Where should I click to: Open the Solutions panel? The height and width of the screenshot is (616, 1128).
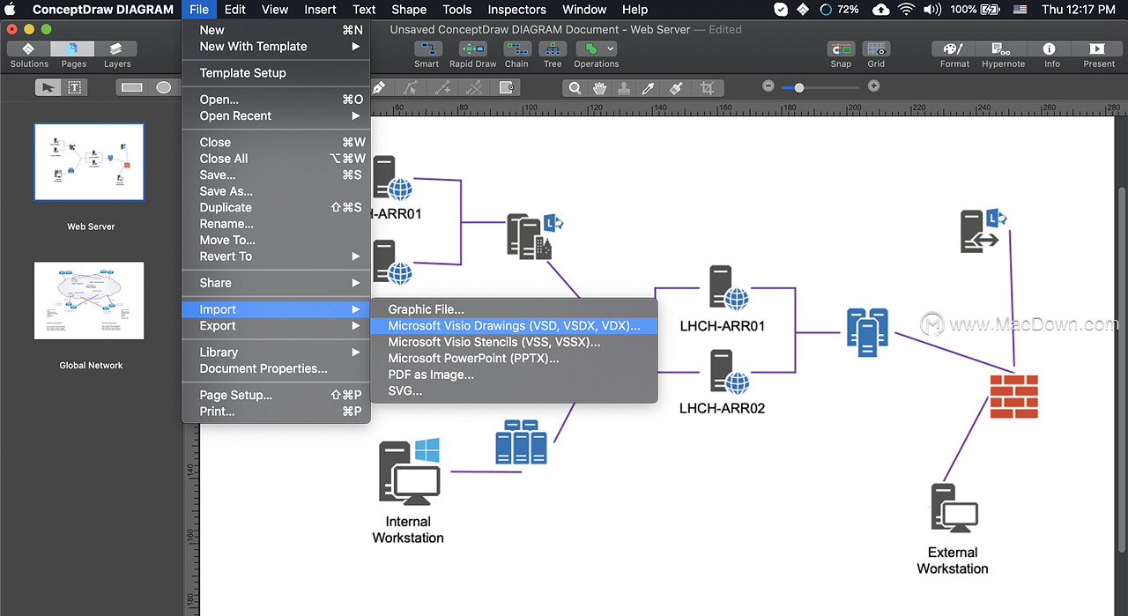29,49
